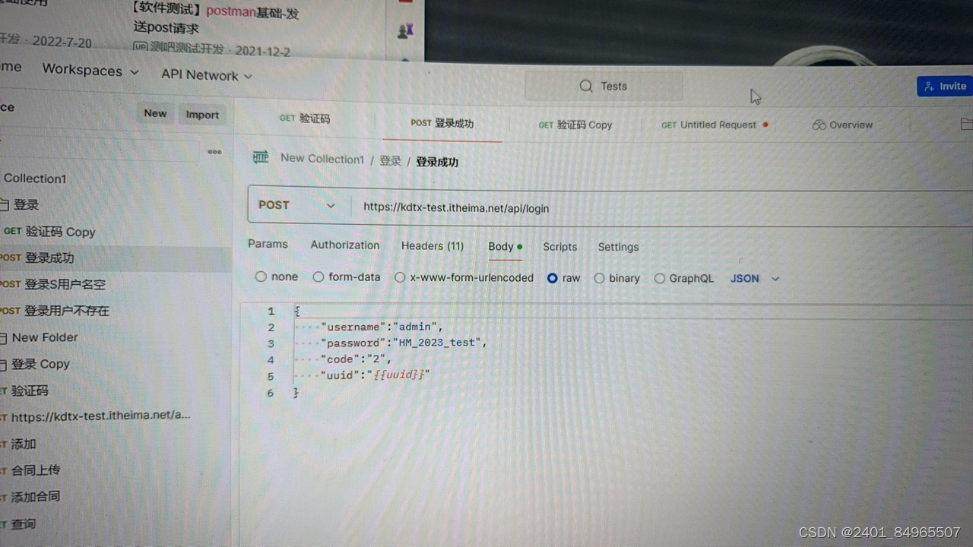Open the Overview tab
973x547 pixels.
click(x=842, y=125)
